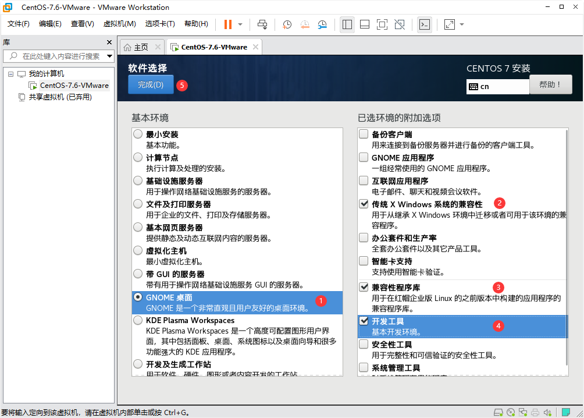Close the CentOS-7.6-VMware tab

[x=255, y=47]
